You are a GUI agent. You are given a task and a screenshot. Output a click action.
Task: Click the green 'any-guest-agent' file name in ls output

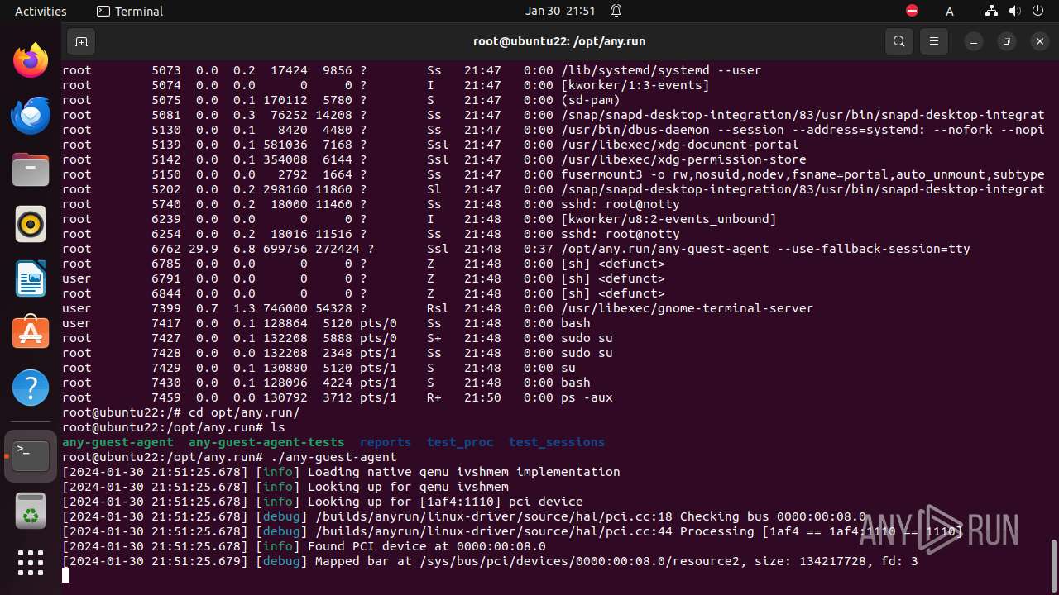pyautogui.click(x=117, y=442)
